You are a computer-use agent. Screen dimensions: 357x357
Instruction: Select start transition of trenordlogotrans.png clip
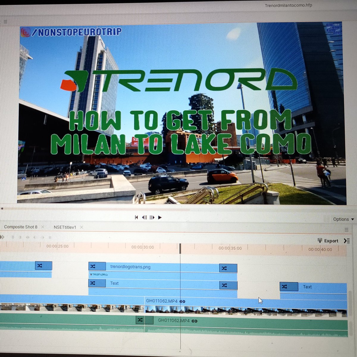pyautogui.click(x=97, y=266)
